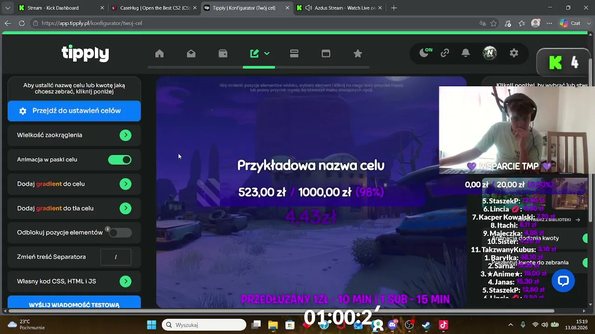Screen dimensions: 595x334
Task: Open the notifications bell in Tipply header
Action: [465, 53]
